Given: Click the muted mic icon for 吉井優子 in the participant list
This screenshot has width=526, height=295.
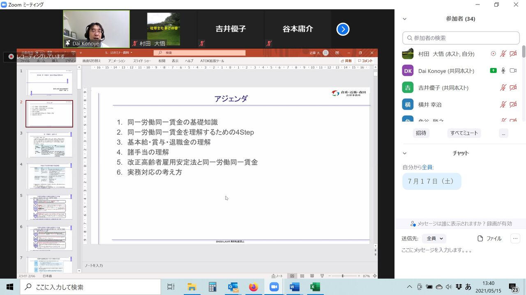Looking at the screenshot, I should pos(503,87).
